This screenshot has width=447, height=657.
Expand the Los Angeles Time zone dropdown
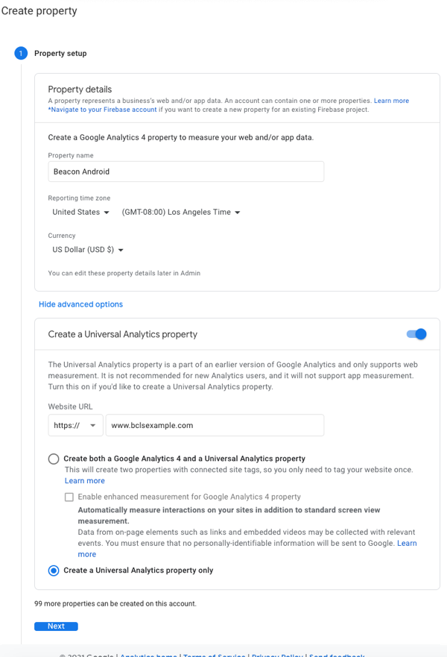tap(182, 213)
